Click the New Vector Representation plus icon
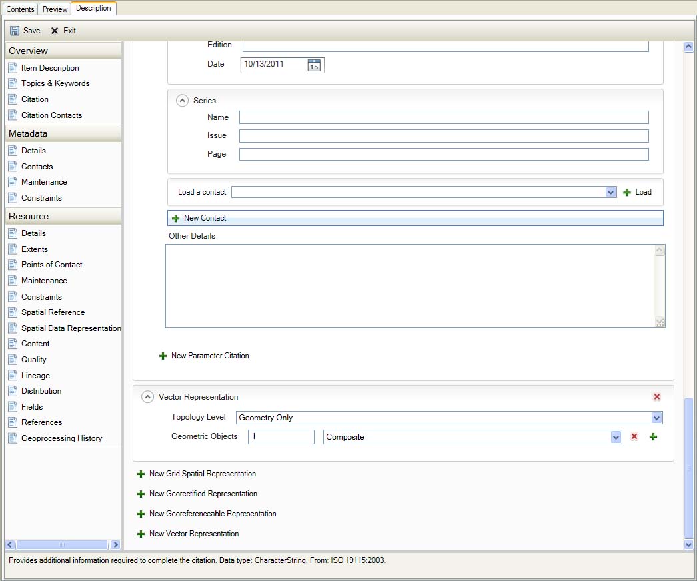This screenshot has width=697, height=581. point(141,534)
